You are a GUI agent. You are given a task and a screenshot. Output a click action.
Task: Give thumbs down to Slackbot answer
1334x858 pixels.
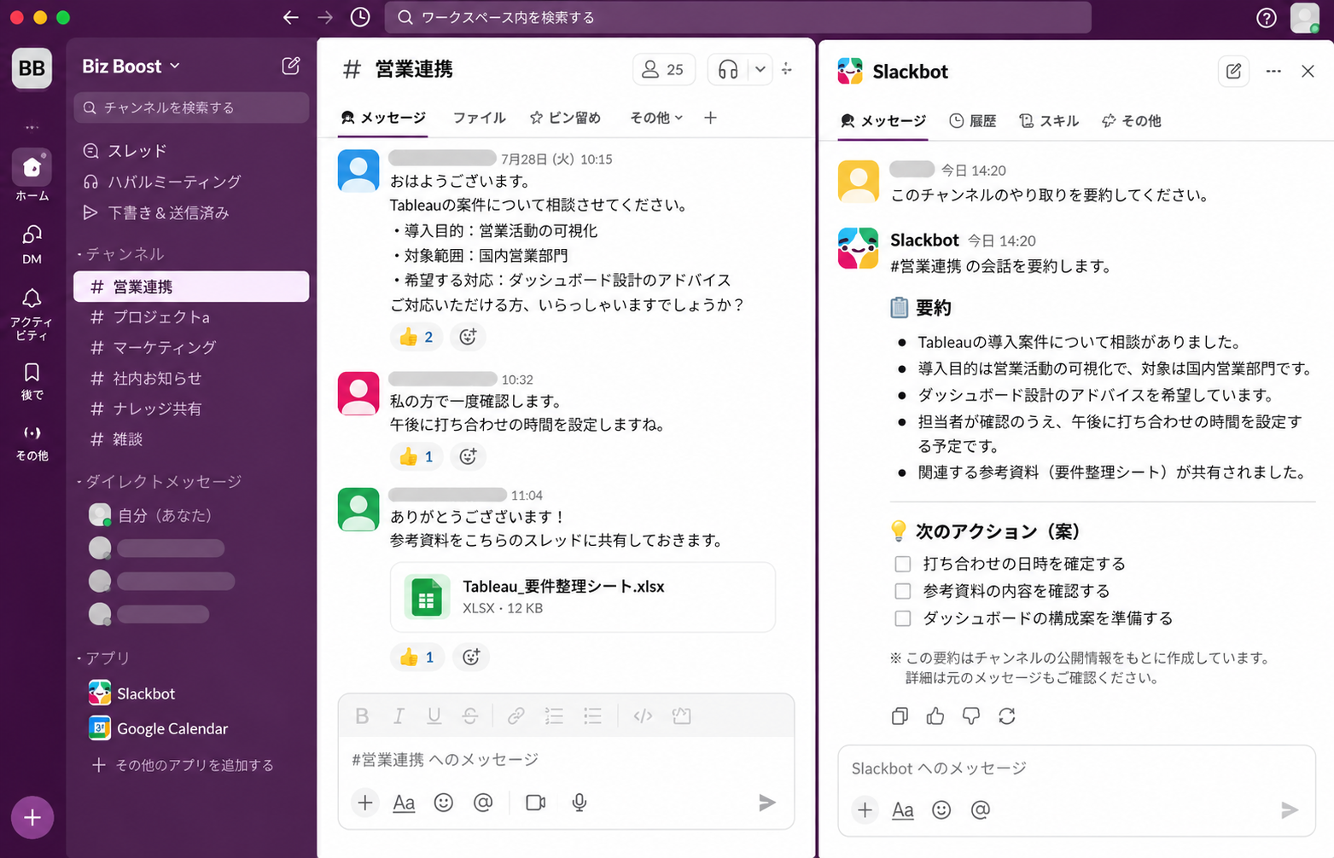tap(971, 716)
